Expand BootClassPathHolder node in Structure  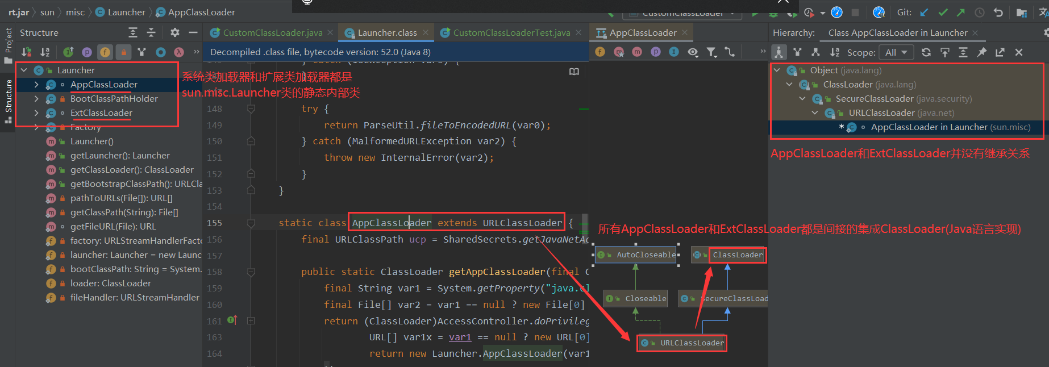tap(36, 99)
